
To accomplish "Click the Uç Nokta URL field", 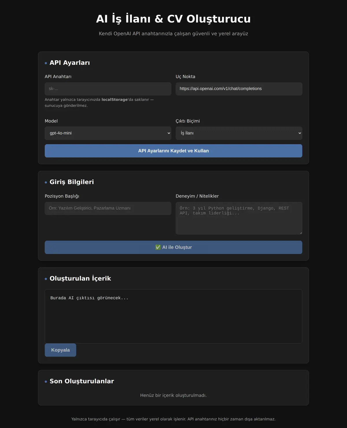I will coord(239,89).
